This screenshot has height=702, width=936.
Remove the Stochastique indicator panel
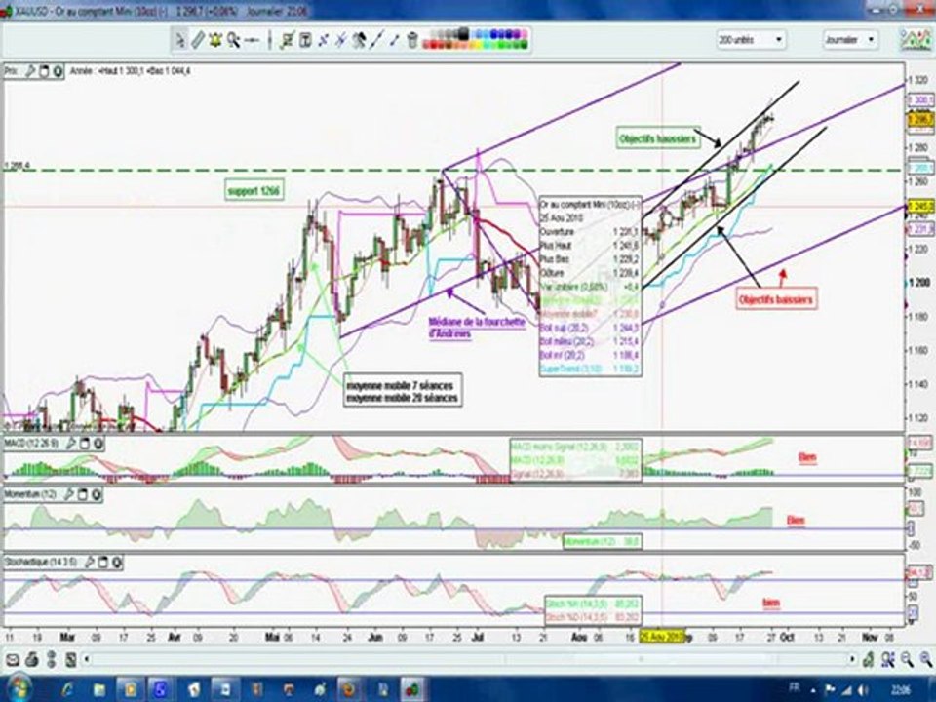[x=117, y=563]
